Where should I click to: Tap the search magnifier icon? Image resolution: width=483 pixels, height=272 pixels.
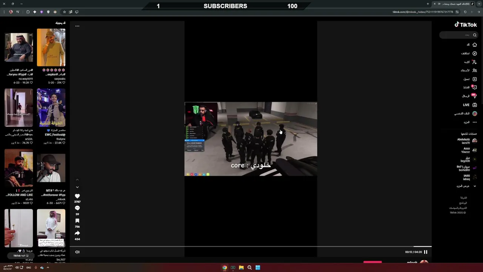(475, 35)
